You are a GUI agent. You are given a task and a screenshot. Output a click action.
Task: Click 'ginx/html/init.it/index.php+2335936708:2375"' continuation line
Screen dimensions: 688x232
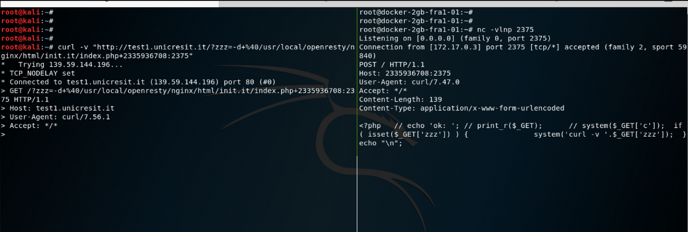point(97,56)
